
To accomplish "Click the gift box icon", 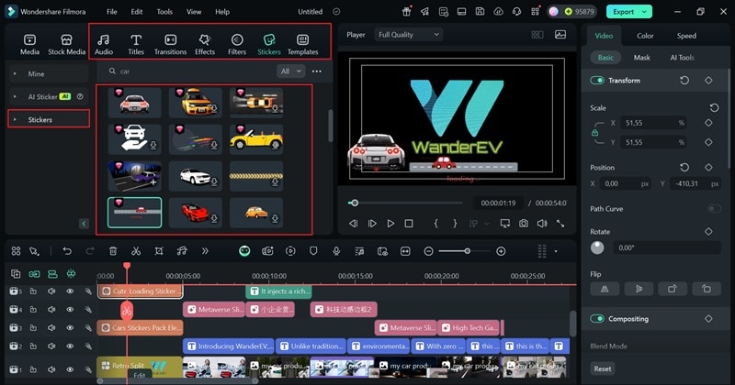I will click(x=406, y=12).
